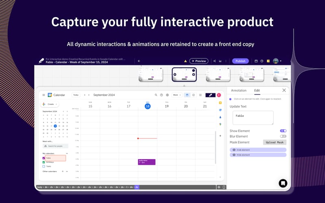This screenshot has width=325, height=203.
Task: Click the share icon in header
Action: click(214, 61)
